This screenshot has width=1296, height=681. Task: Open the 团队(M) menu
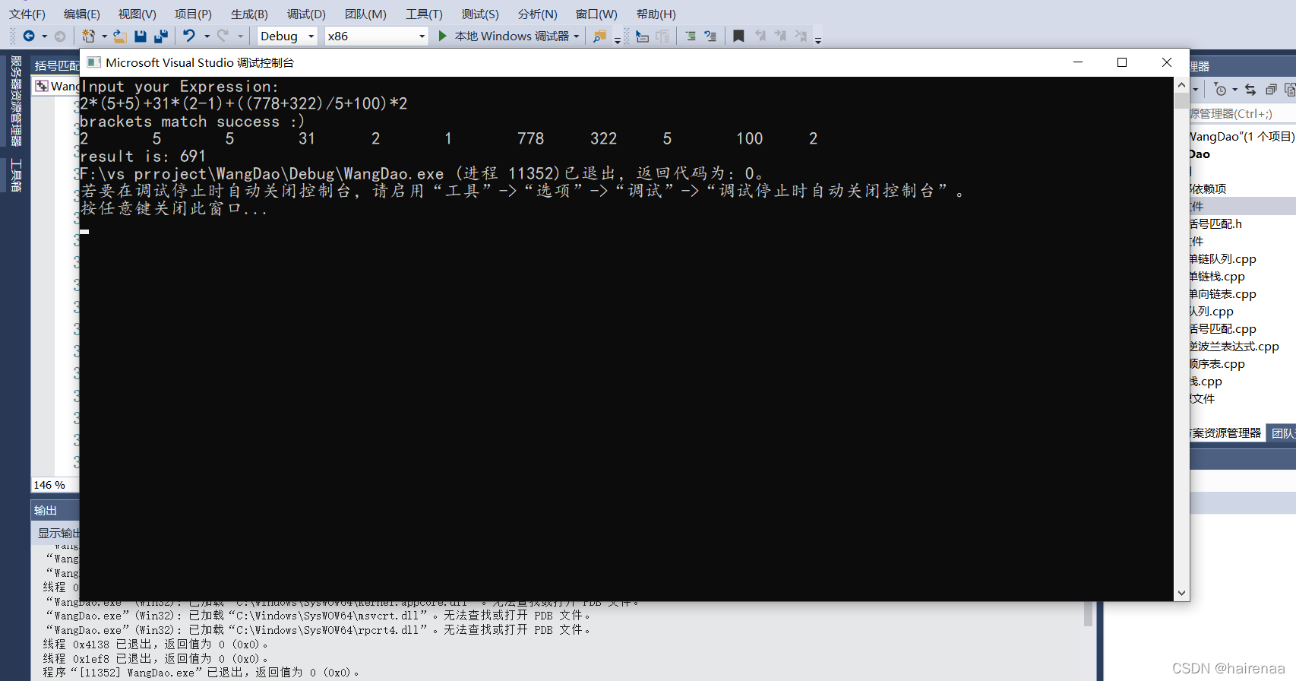pyautogui.click(x=365, y=14)
